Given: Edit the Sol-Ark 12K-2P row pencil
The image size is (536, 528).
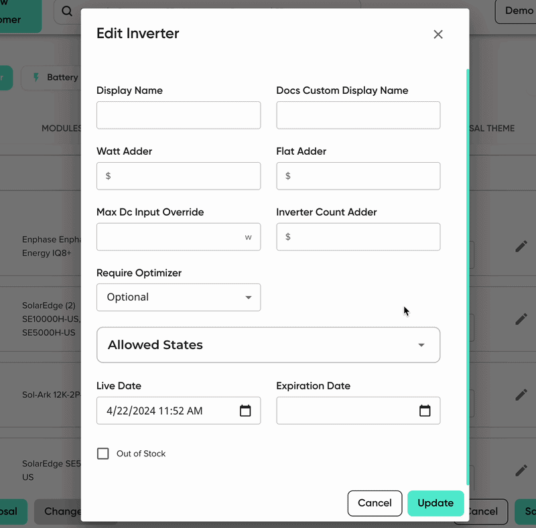Looking at the screenshot, I should [x=521, y=395].
